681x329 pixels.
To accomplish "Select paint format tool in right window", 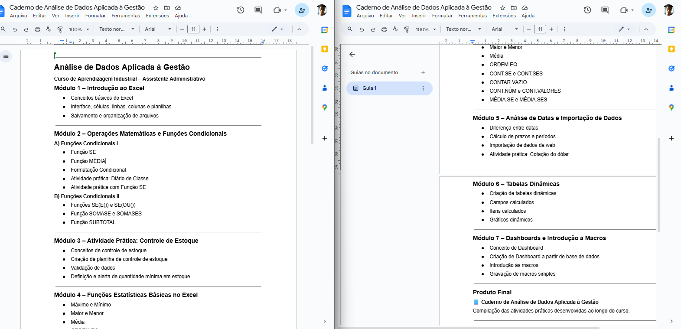I will pos(407,29).
